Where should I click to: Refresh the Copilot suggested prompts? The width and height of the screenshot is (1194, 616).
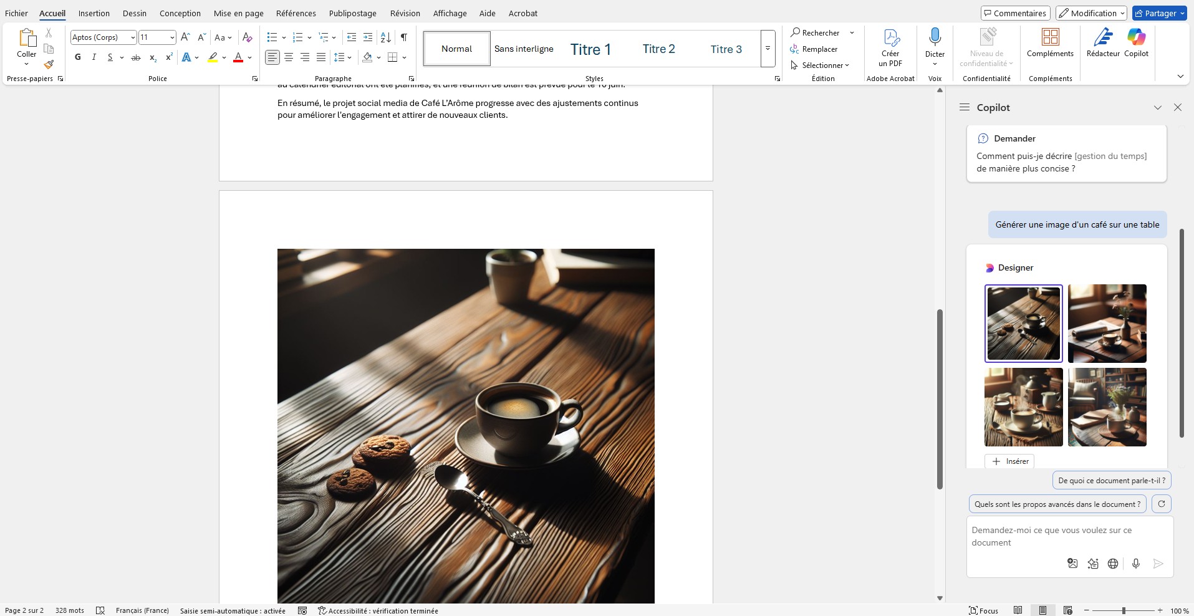pyautogui.click(x=1161, y=504)
